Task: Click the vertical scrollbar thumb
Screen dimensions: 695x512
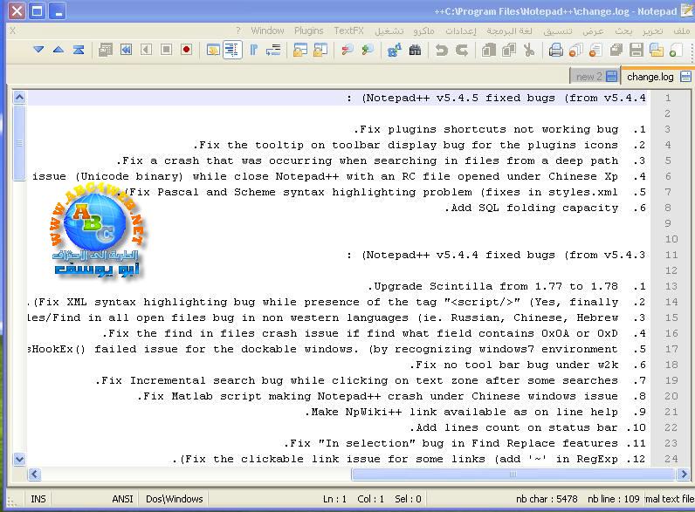Action: (19, 143)
